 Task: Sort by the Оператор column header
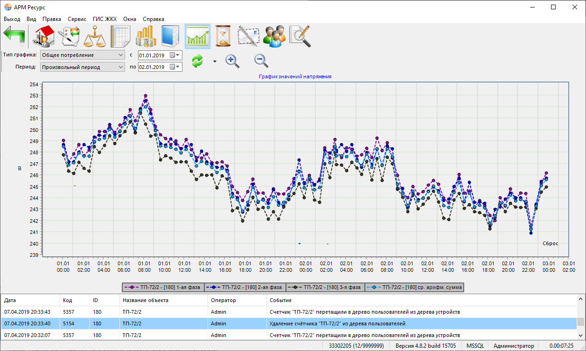237,300
